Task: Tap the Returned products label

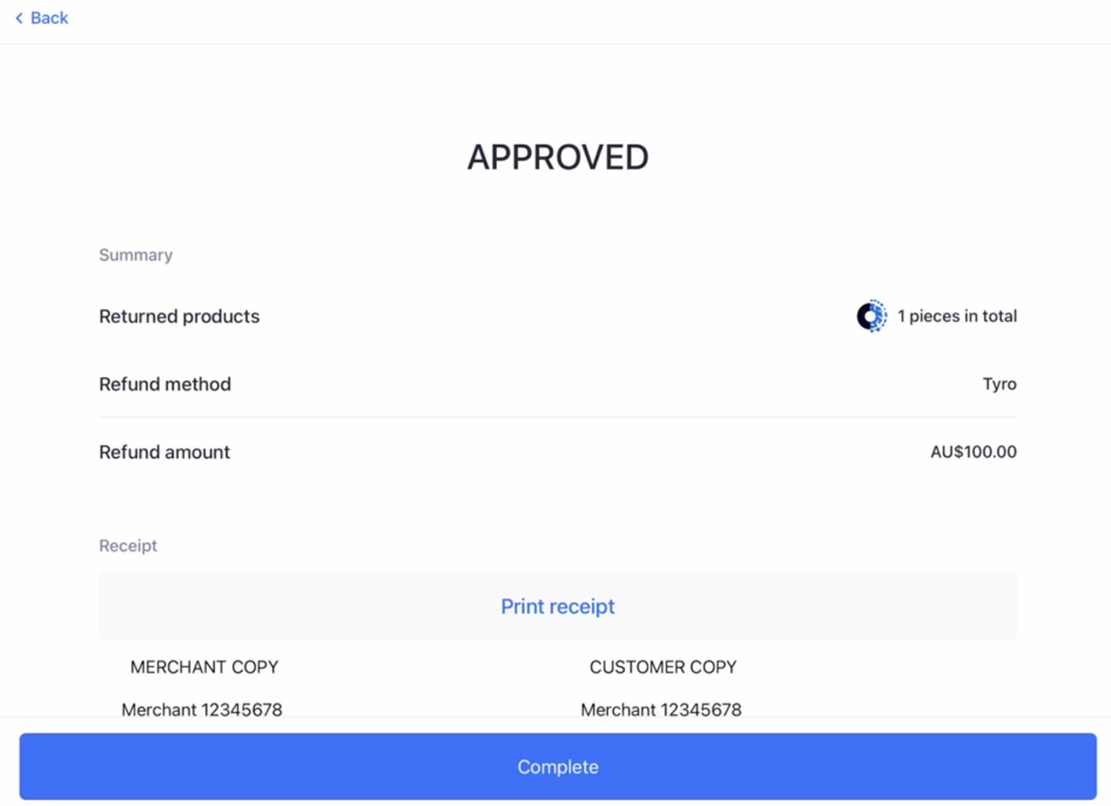Action: pos(179,316)
